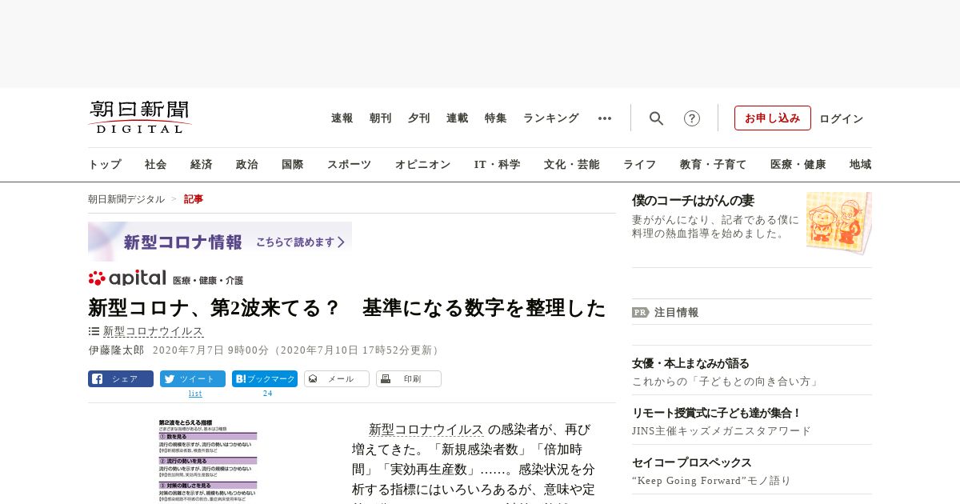Tweet the article with ツイート button

click(x=193, y=379)
